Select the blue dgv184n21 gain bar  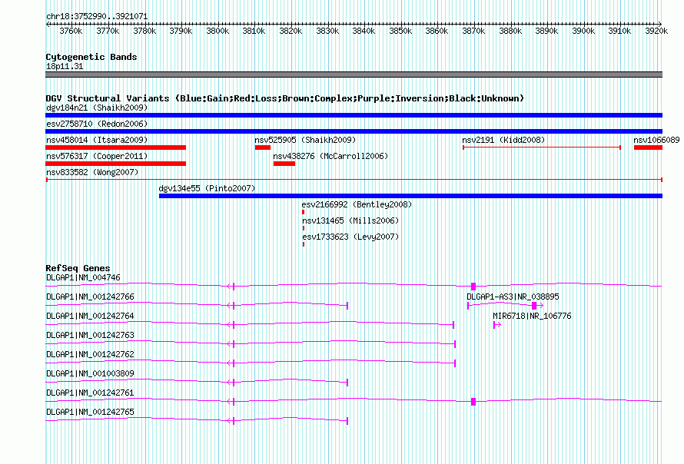point(354,115)
